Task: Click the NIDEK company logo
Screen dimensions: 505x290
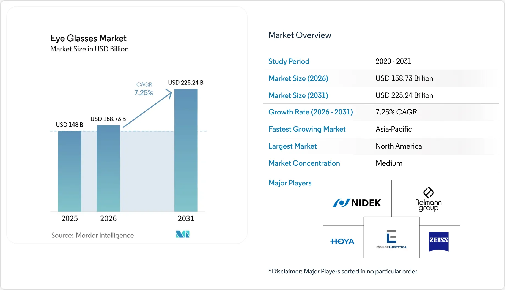Action: (x=357, y=203)
